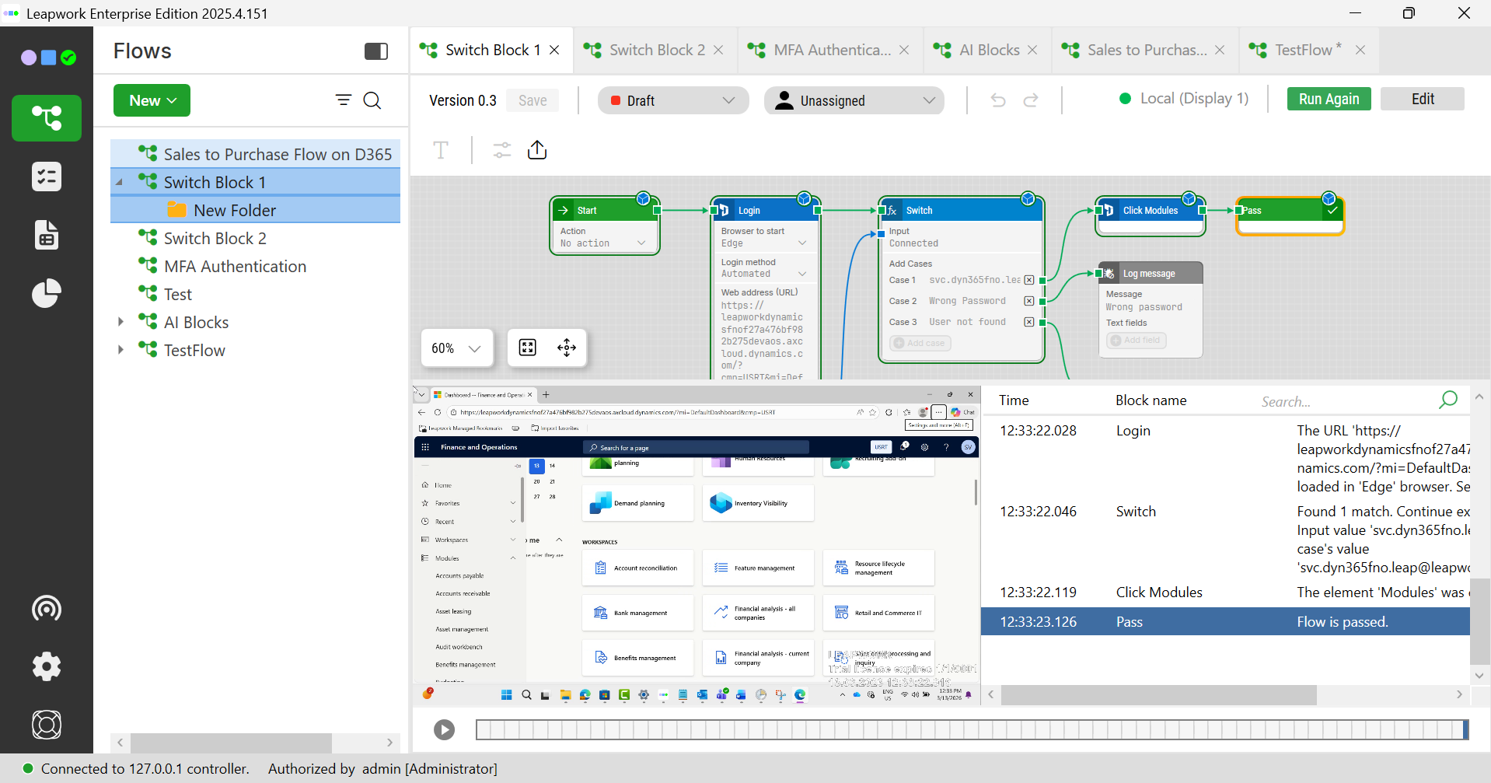Open the Dashboards pie chart icon
The image size is (1491, 783).
(47, 293)
